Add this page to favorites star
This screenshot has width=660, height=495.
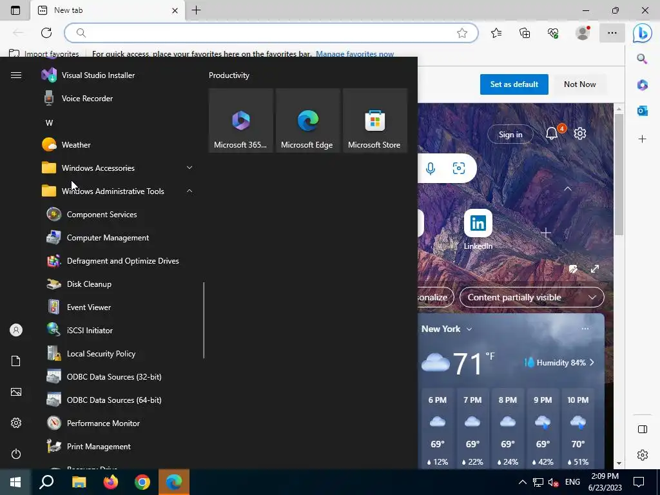pyautogui.click(x=462, y=33)
